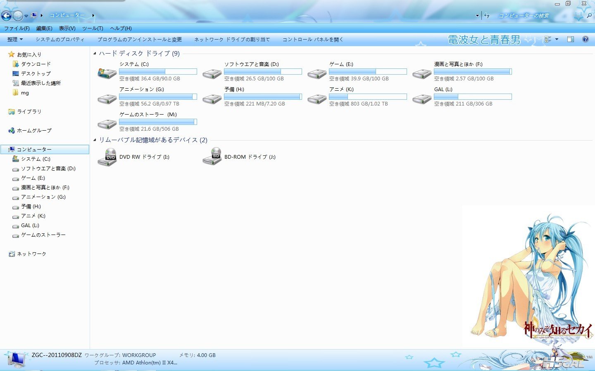Screen dimensions: 595x371
Task: Open ダウンロード in the favorites list
Action: (x=36, y=64)
